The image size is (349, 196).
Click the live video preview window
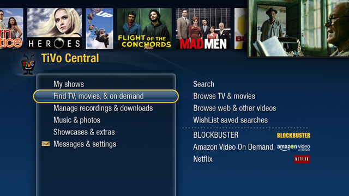click(299, 28)
